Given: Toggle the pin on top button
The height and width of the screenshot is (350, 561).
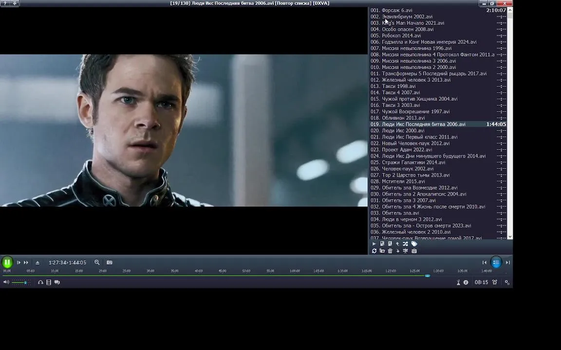Looking at the screenshot, I should [15, 3].
